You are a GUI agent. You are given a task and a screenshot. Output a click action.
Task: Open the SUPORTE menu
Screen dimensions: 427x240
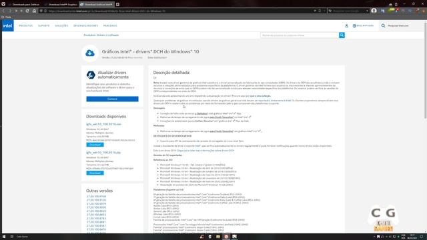click(43, 25)
